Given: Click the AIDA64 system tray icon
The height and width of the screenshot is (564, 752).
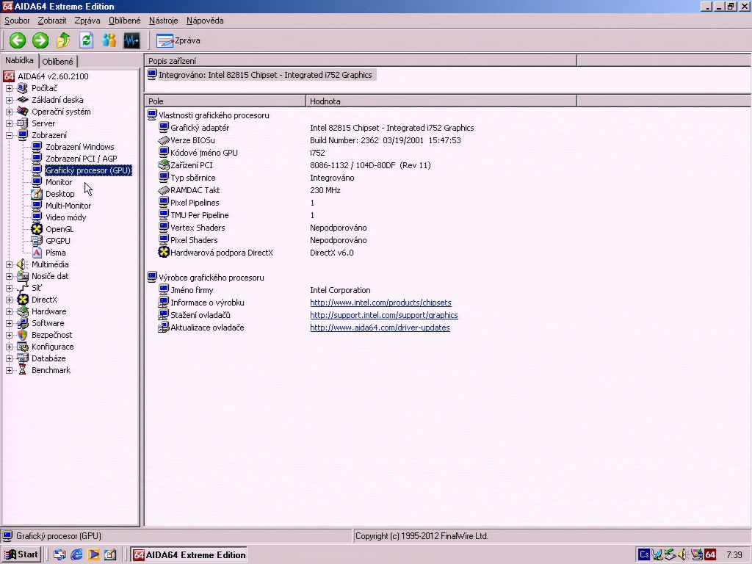Looking at the screenshot, I should pyautogui.click(x=710, y=555).
